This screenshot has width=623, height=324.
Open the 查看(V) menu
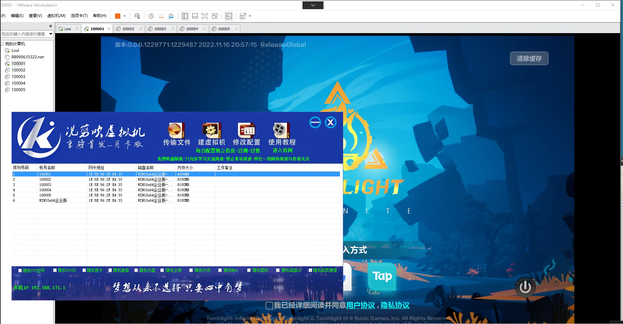(35, 16)
